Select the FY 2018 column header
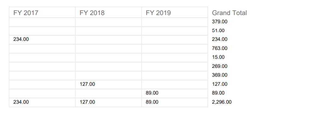324x140 pixels. point(92,13)
